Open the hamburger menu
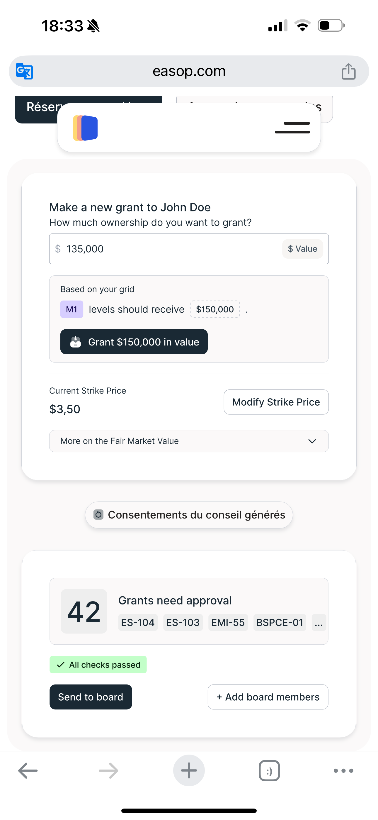Image resolution: width=378 pixels, height=820 pixels. (292, 128)
